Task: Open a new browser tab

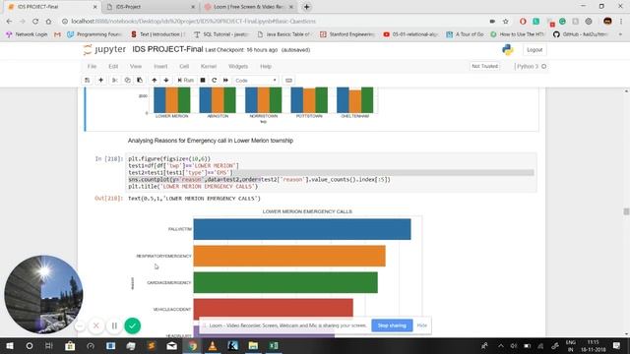Action: 306,7
